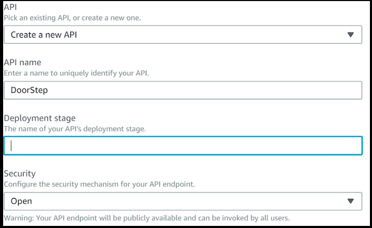Click the 'Enter a name to uniquely identify' hint
Viewport: 372px width, 228px height.
[x=77, y=73]
